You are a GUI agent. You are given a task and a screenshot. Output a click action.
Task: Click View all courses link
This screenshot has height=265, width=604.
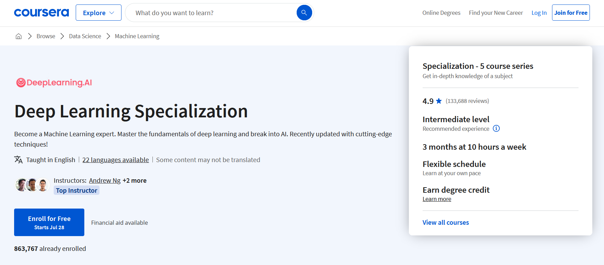coord(446,222)
